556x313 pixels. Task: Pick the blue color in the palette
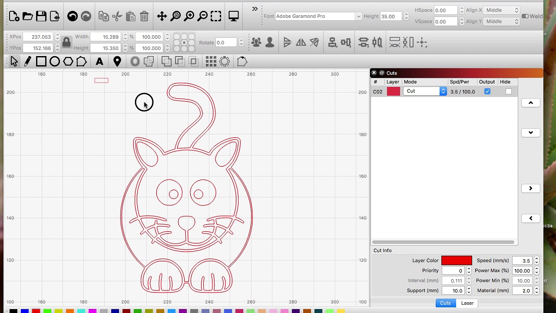coord(25,311)
